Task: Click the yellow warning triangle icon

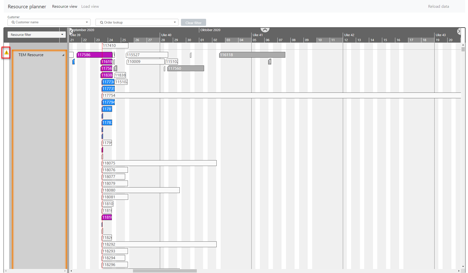Action: pos(7,53)
